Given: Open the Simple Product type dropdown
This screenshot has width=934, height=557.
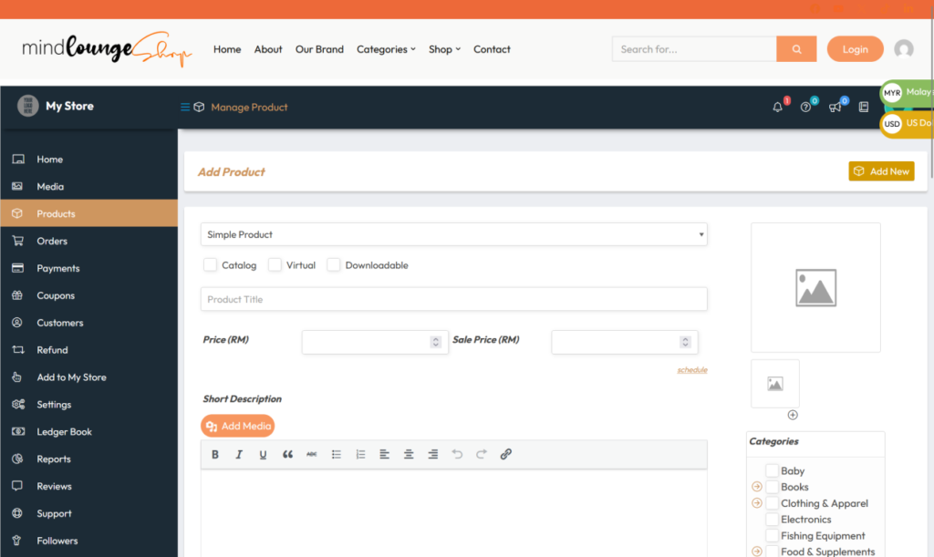Looking at the screenshot, I should [453, 235].
